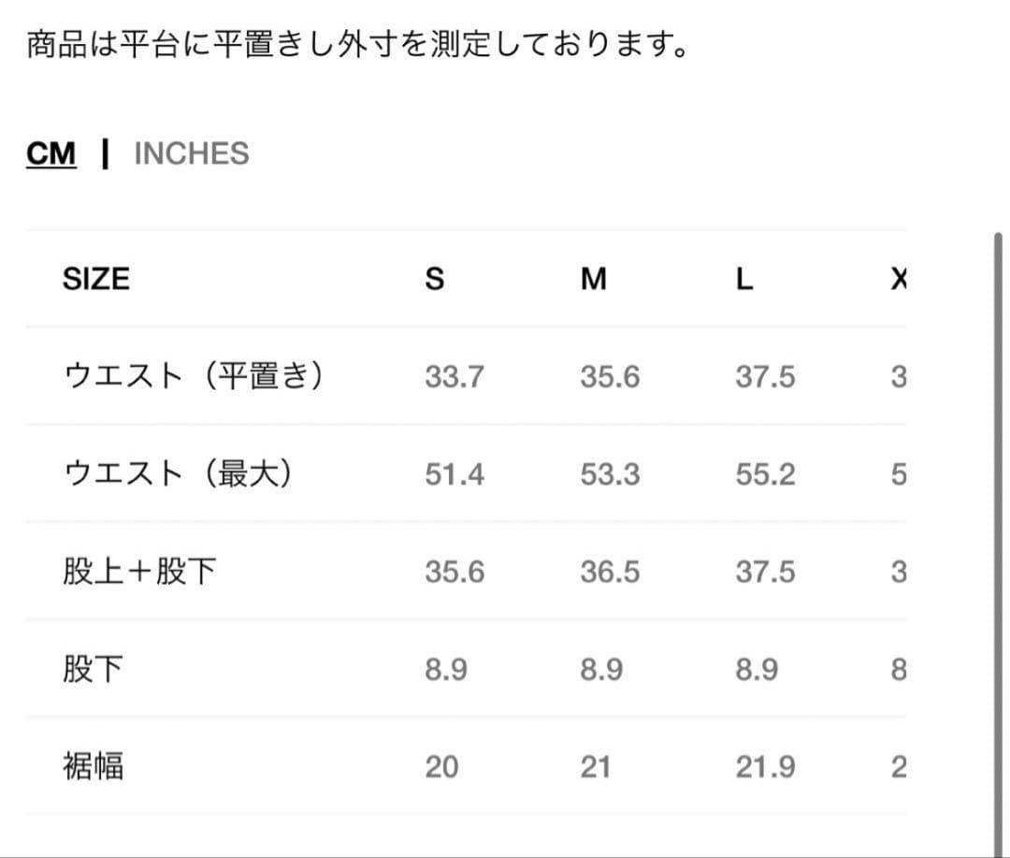This screenshot has height=858, width=1010.
Task: Click the SIZE column header
Action: (95, 279)
